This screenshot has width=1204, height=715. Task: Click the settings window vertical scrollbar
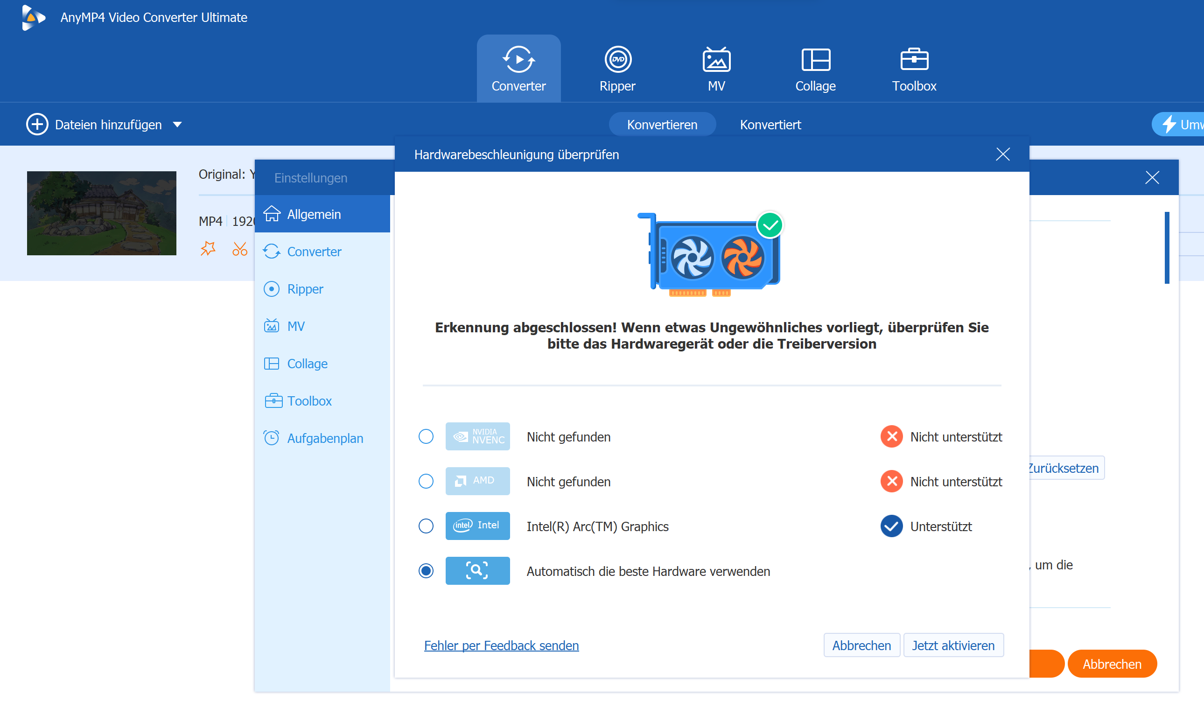click(1167, 248)
